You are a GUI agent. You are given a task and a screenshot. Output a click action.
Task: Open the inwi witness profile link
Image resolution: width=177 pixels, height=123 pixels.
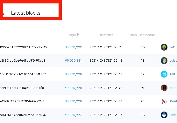click(173, 115)
